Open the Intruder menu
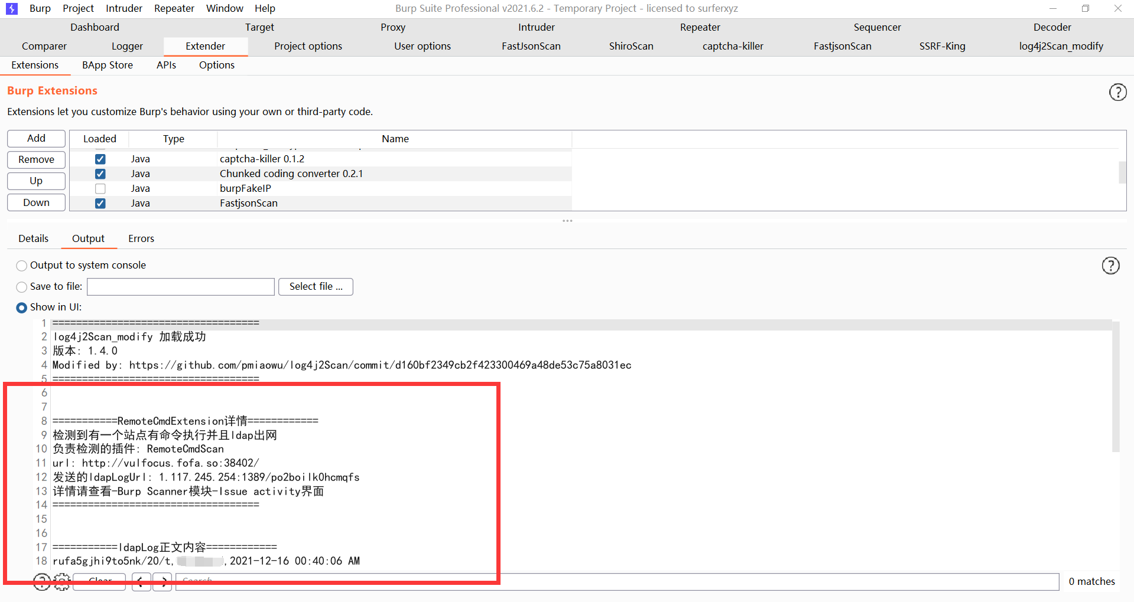1134x602 pixels. 124,8
